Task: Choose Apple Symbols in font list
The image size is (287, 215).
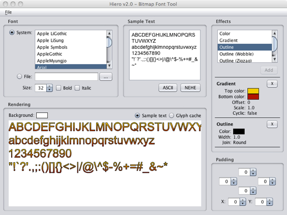Action: click(70, 47)
